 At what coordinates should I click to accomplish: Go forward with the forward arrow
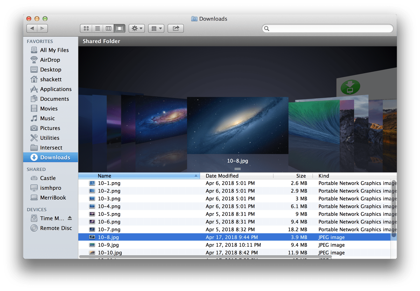42,28
